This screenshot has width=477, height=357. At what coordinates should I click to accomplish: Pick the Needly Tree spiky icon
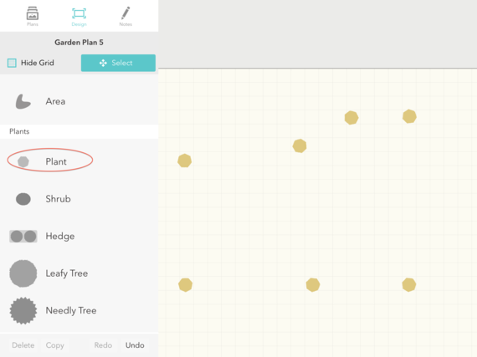coord(23,310)
